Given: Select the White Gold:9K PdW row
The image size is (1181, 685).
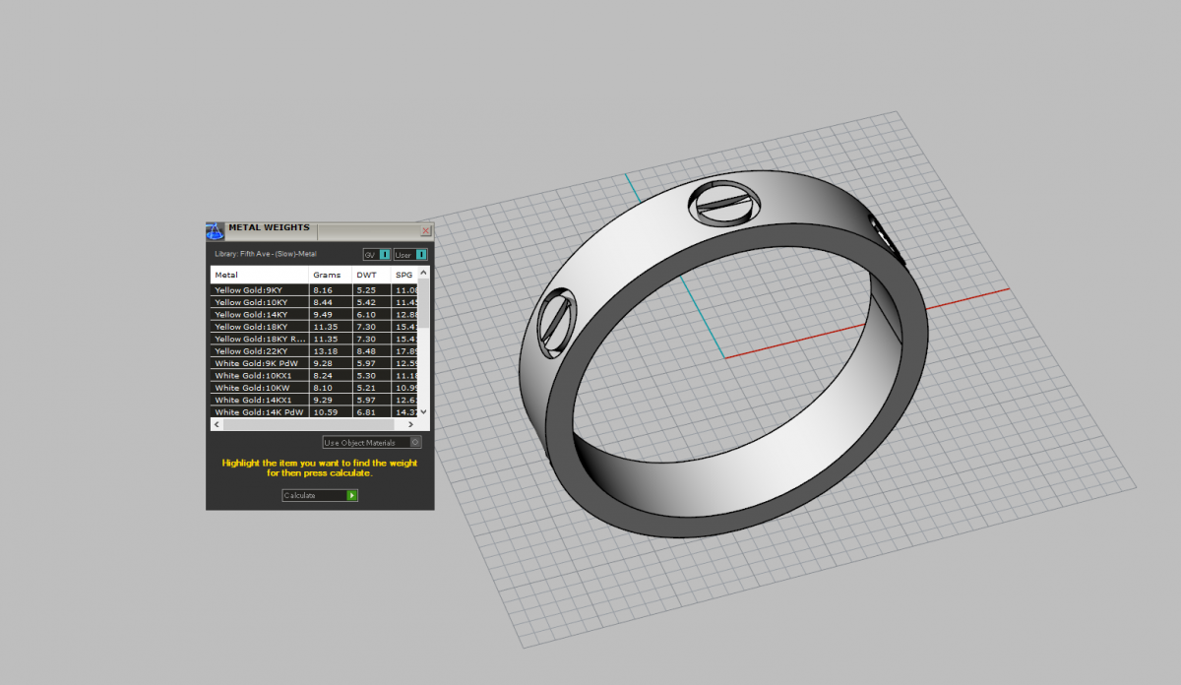Looking at the screenshot, I should 314,363.
